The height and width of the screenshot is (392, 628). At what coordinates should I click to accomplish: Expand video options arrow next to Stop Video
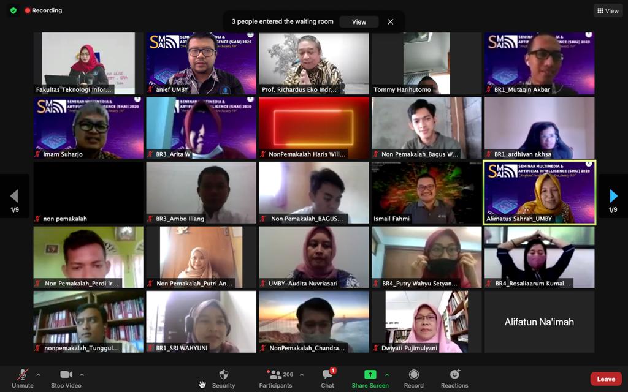coord(82,375)
